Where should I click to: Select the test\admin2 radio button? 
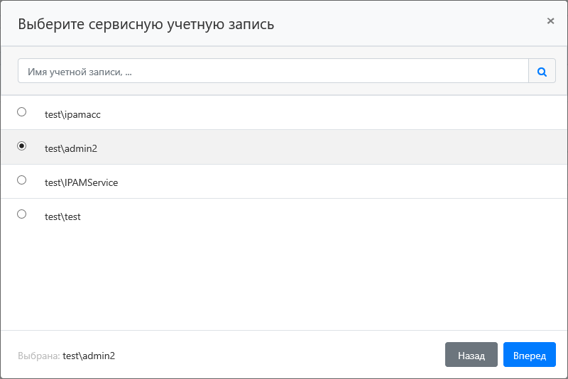click(21, 146)
